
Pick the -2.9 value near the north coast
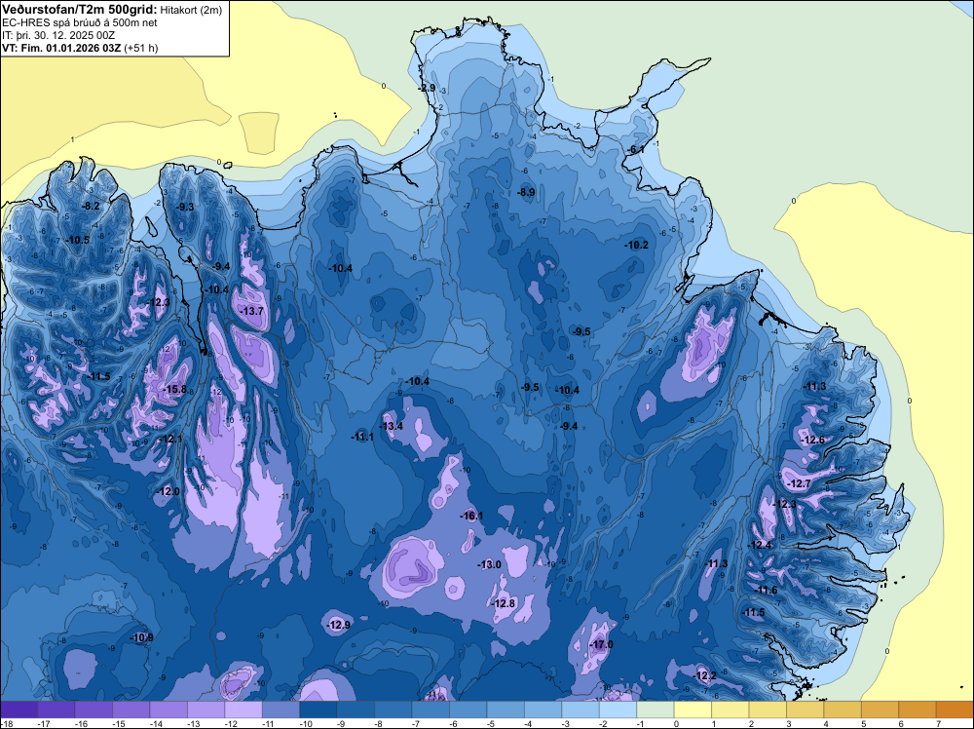[427, 89]
